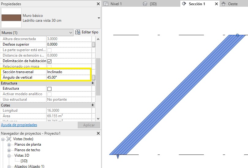This screenshot has width=248, height=168.
Task: Switch to the Oeste view tab
Action: click(232, 4)
